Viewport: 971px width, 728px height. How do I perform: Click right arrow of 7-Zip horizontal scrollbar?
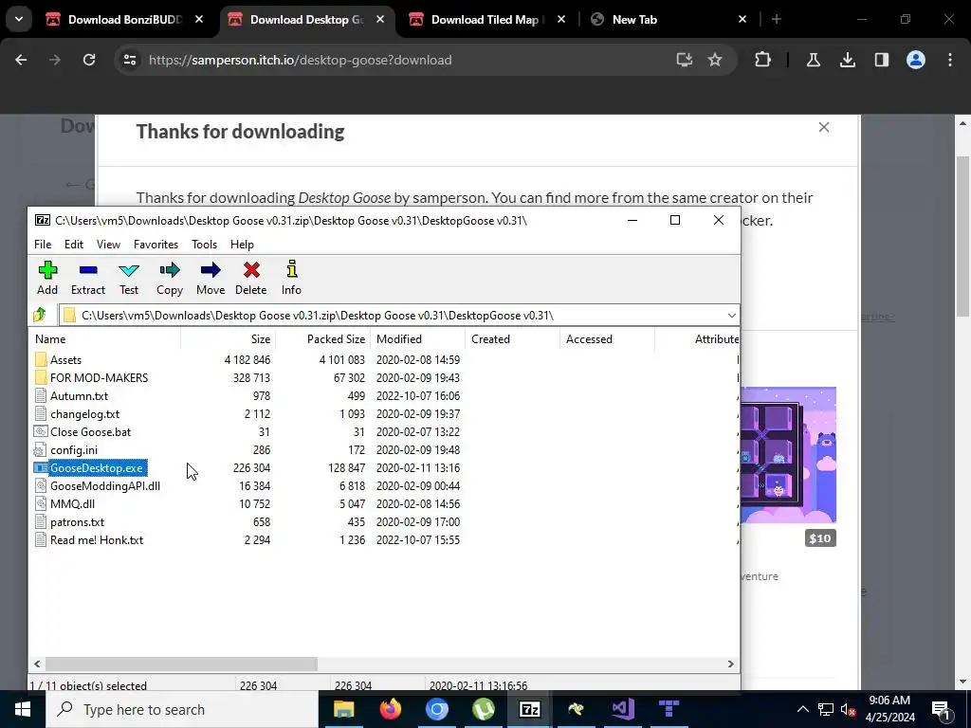[731, 664]
